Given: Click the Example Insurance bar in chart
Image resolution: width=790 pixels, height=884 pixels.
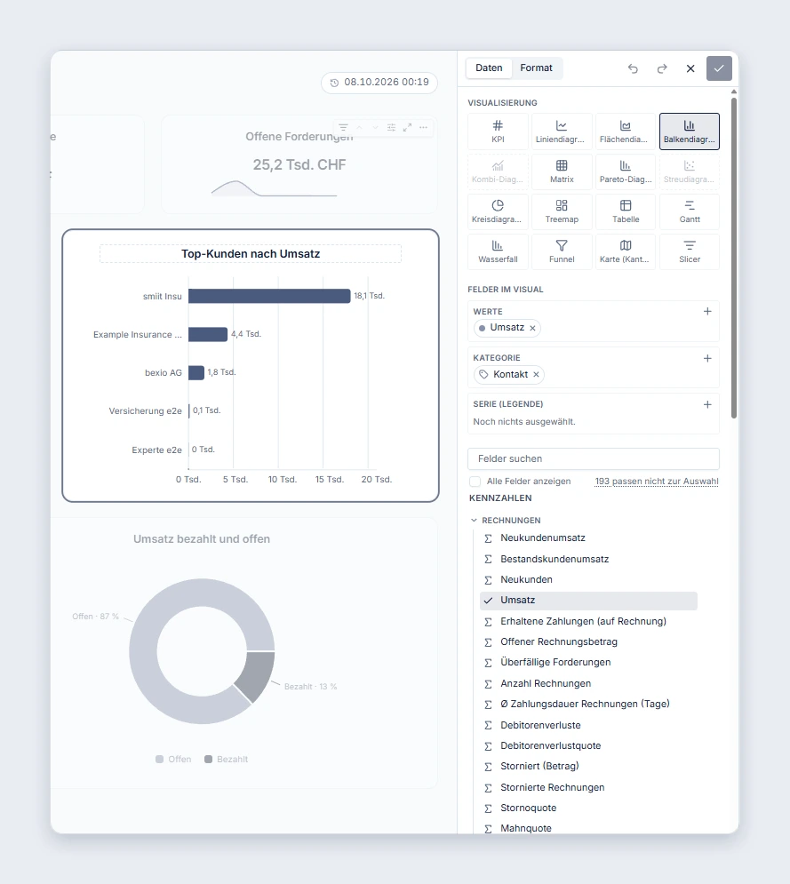Looking at the screenshot, I should click(208, 334).
